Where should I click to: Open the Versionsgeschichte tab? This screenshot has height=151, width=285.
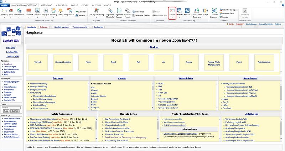click(80, 27)
